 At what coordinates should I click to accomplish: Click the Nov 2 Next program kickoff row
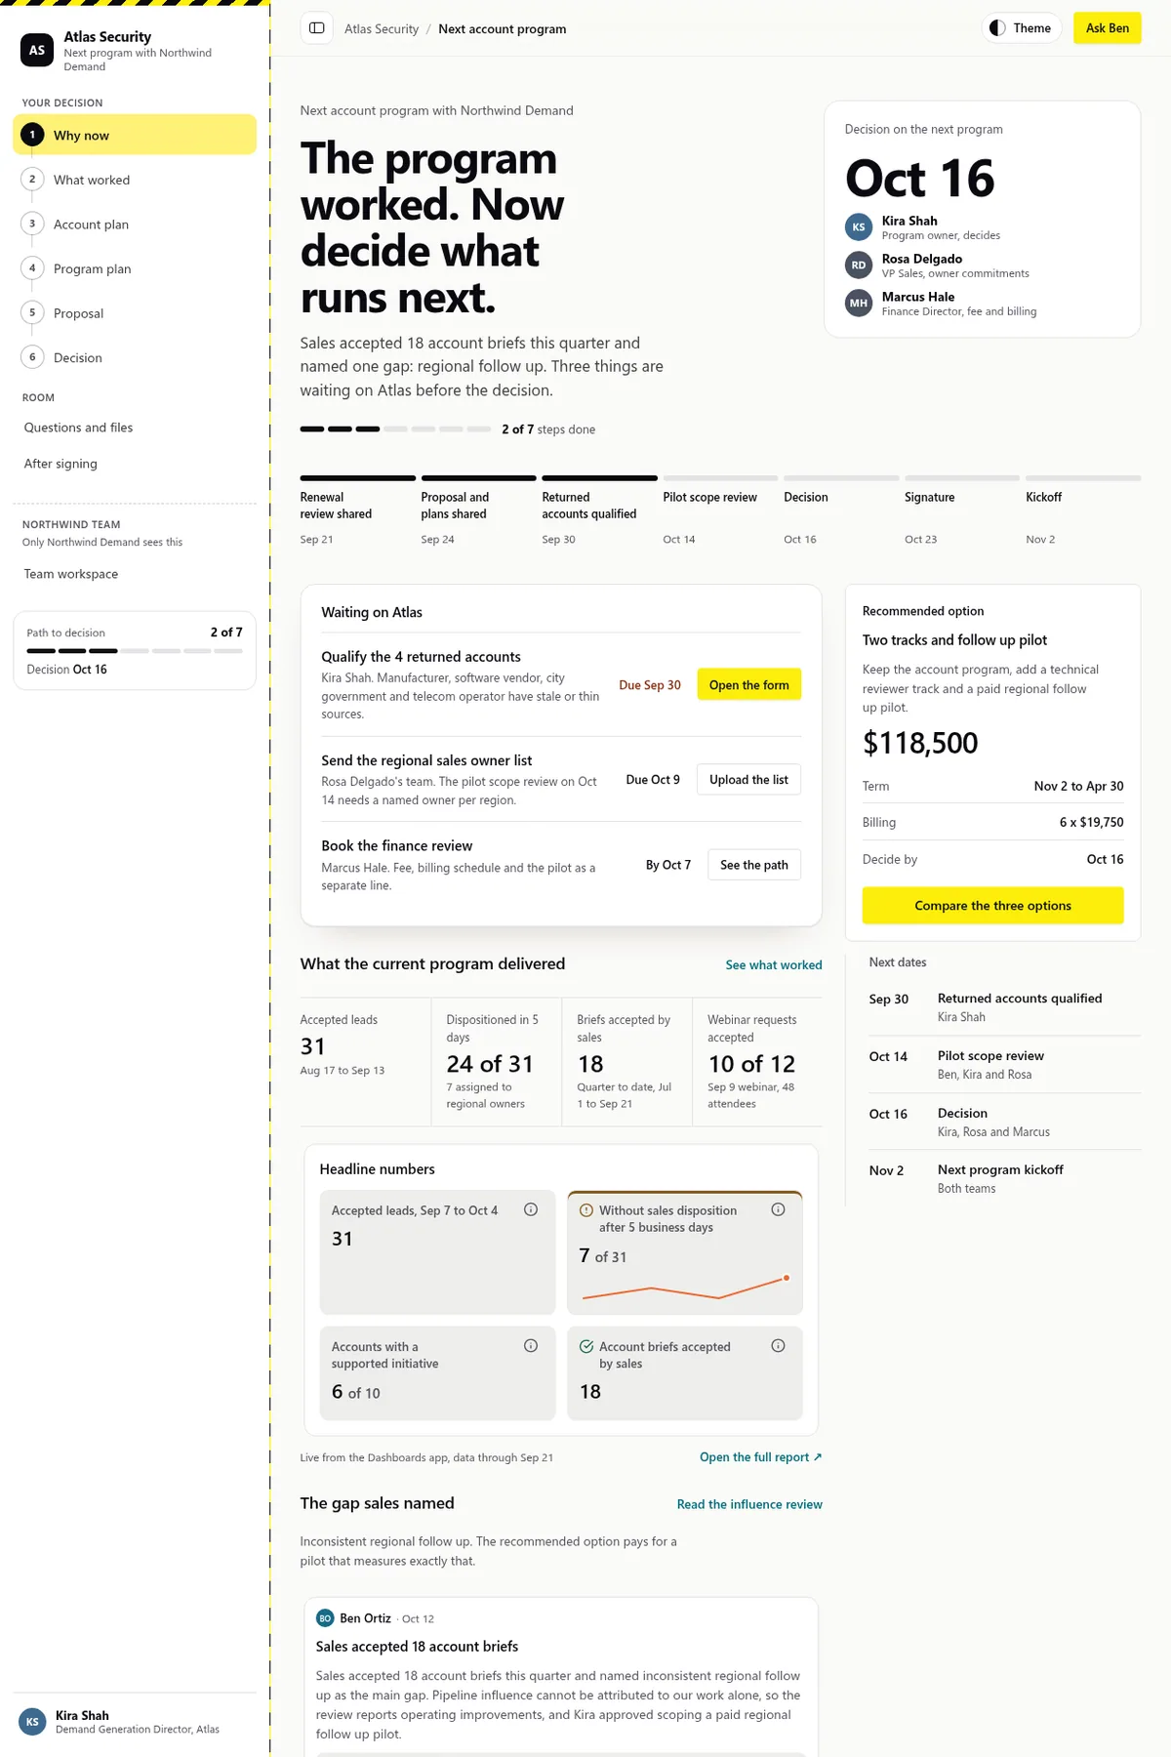pyautogui.click(x=1004, y=1178)
